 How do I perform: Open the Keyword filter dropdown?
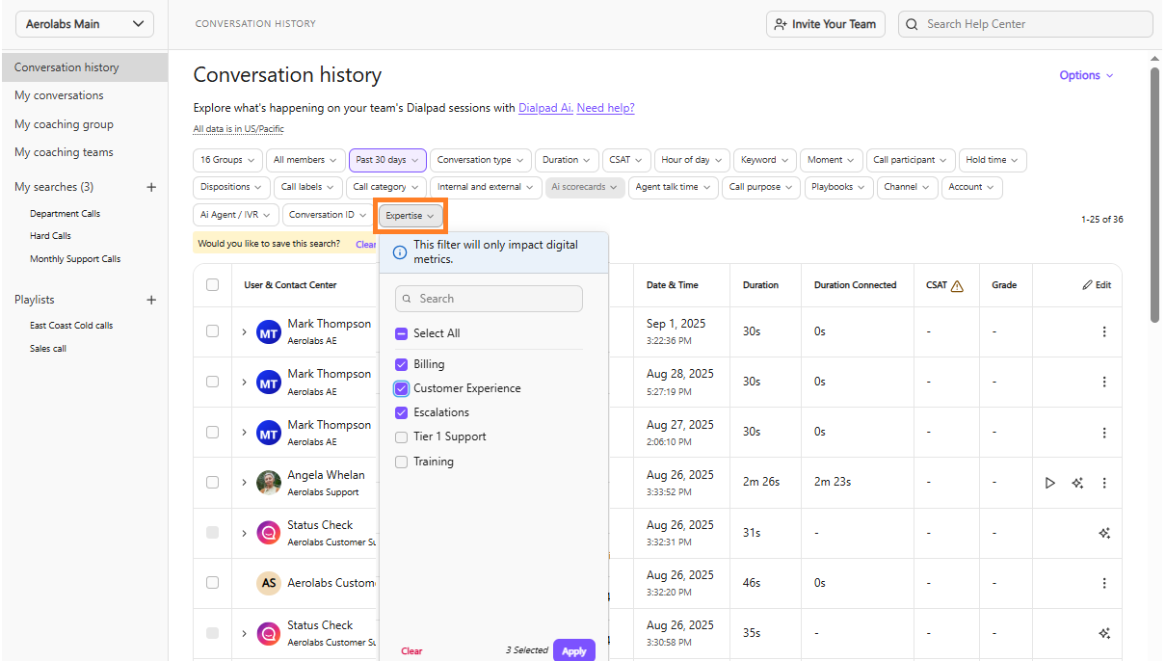(765, 160)
